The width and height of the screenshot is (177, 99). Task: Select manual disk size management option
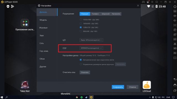[x=80, y=64]
